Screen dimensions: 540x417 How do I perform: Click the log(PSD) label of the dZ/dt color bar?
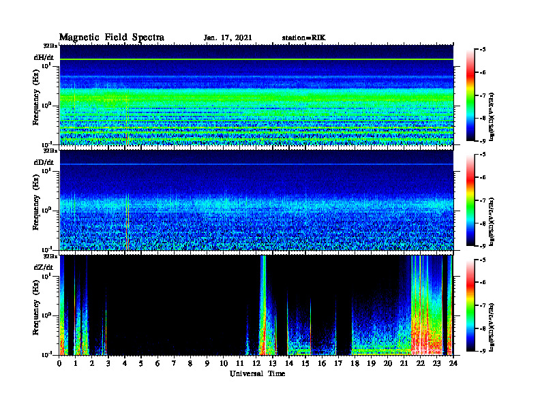[492, 326]
